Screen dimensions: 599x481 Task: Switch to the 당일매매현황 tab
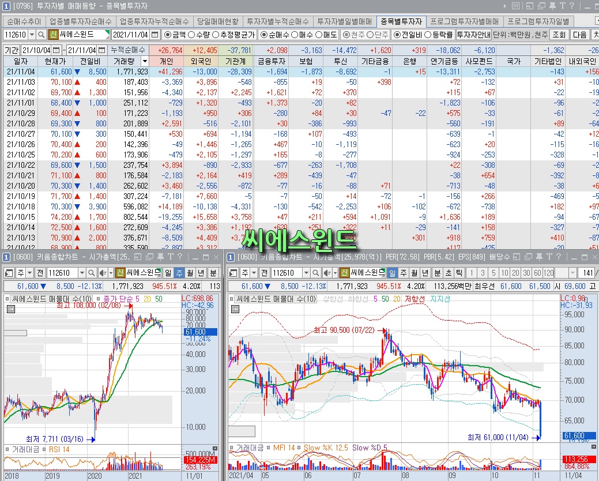(218, 21)
